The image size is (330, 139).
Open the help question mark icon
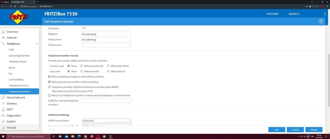(x=321, y=21)
